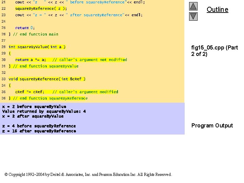Click the opening brace on line 34
Viewport: 244px width, 183px height.
[x=9, y=85]
